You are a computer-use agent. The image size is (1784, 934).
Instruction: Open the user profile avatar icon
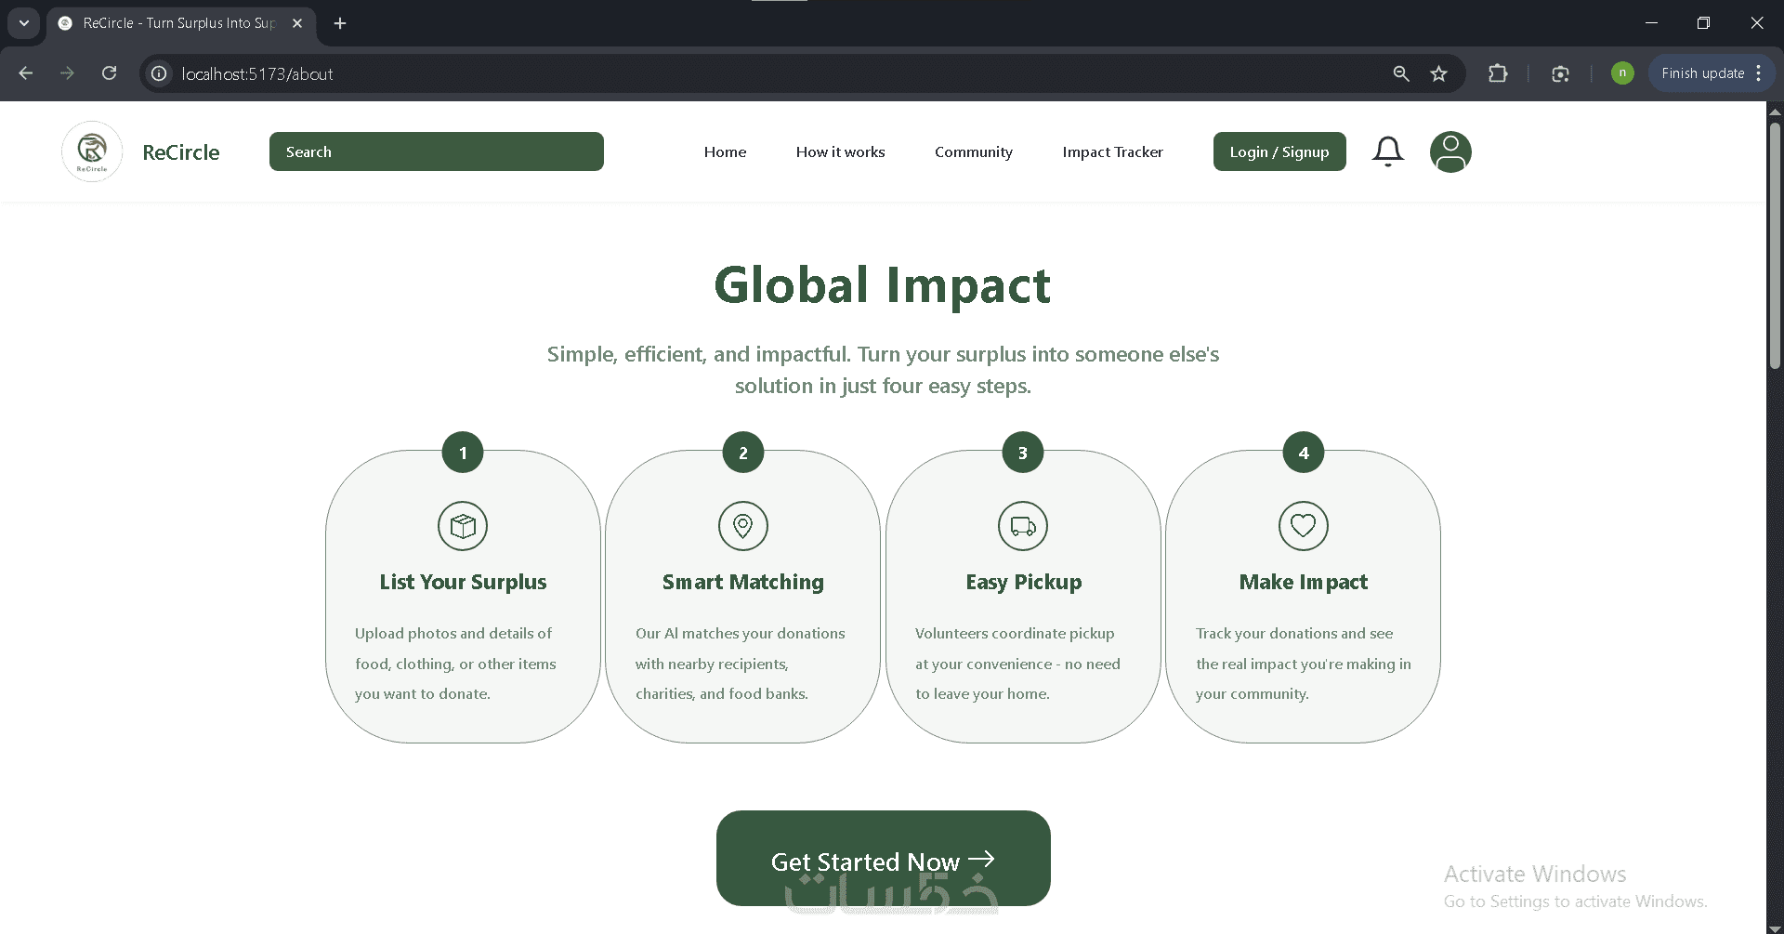click(1450, 151)
